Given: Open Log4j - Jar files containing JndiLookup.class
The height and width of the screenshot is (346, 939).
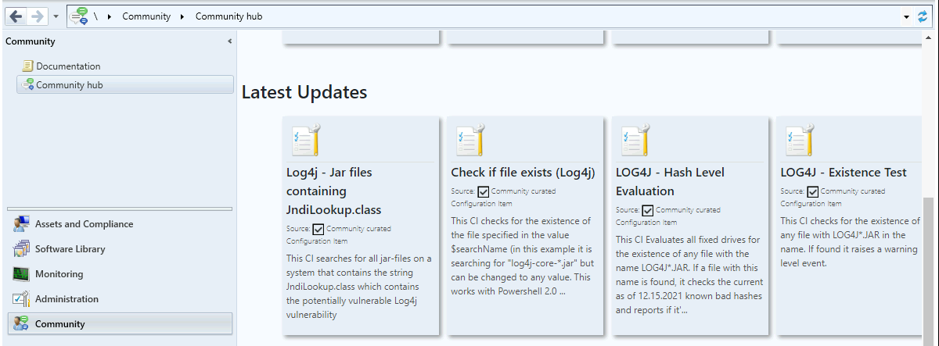Looking at the screenshot, I should click(x=335, y=191).
